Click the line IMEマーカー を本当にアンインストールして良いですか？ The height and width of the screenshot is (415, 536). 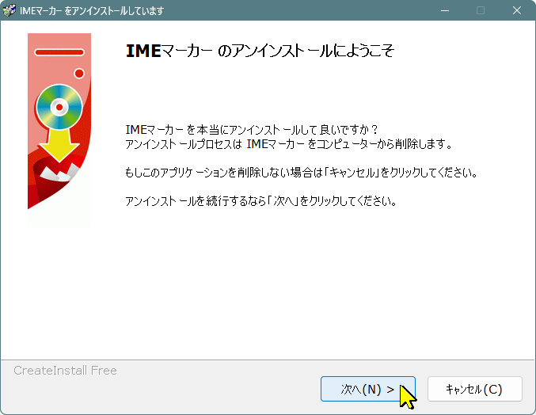[x=252, y=130]
